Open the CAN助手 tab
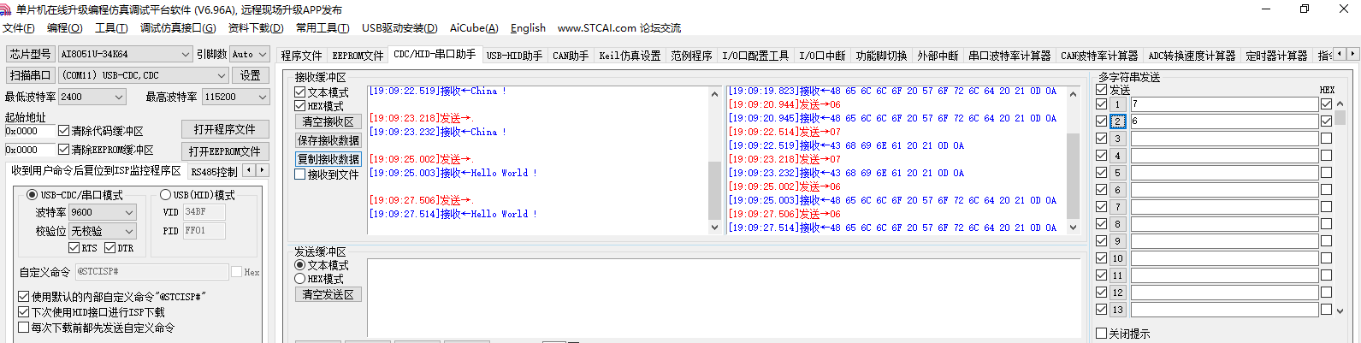The width and height of the screenshot is (1361, 343). [571, 56]
